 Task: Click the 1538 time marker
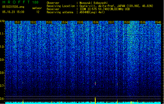coord(127,22)
